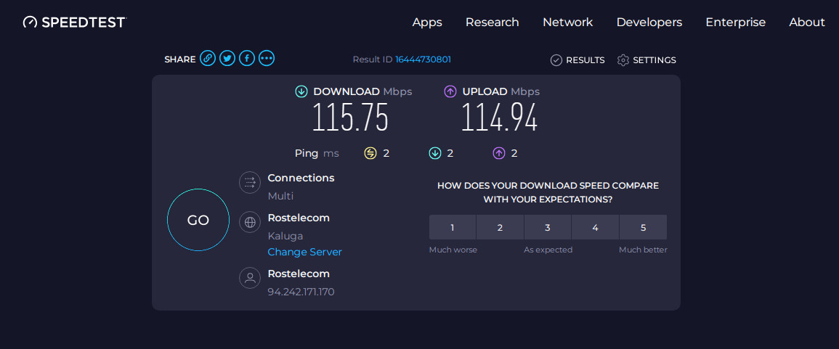The image size is (839, 349).
Task: Click the yellow idle latency ping icon
Action: 370,153
